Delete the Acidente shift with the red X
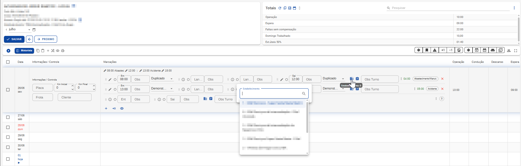 tap(442, 89)
